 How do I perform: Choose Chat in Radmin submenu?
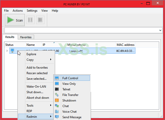pyautogui.click(x=72, y=106)
